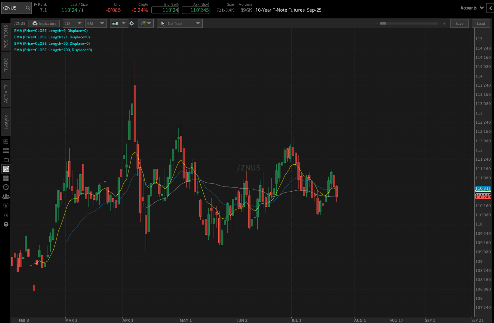Open the chart icon in the left sidebar

tap(5, 169)
